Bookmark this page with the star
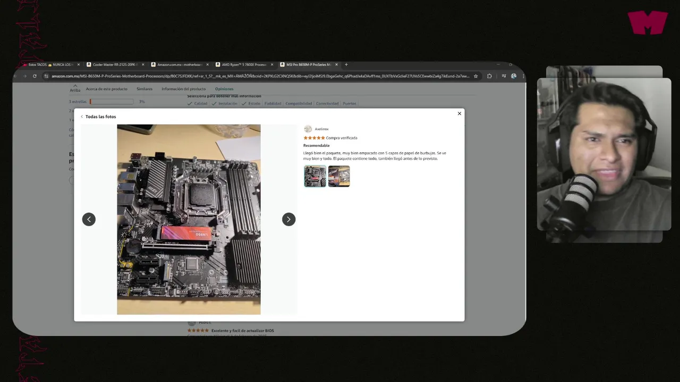Image resolution: width=680 pixels, height=382 pixels. 475,76
